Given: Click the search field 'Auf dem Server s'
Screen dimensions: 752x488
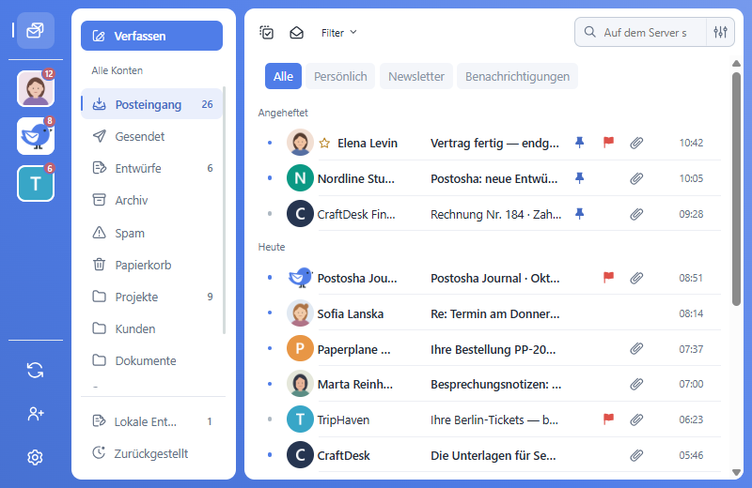Looking at the screenshot, I should tap(640, 33).
